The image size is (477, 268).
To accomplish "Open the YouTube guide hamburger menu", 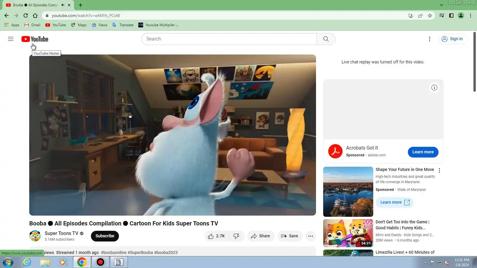I will (11, 39).
